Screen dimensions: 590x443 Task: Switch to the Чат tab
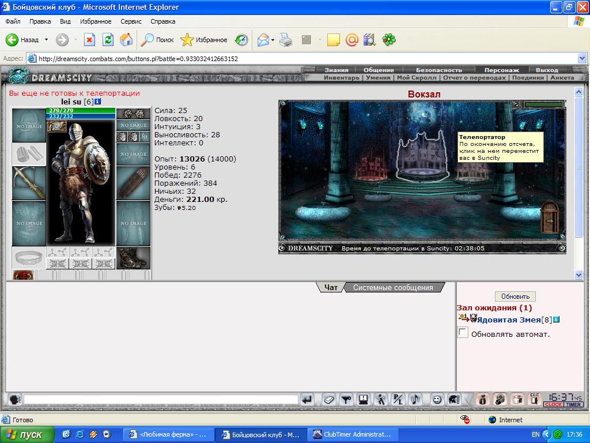click(x=331, y=287)
